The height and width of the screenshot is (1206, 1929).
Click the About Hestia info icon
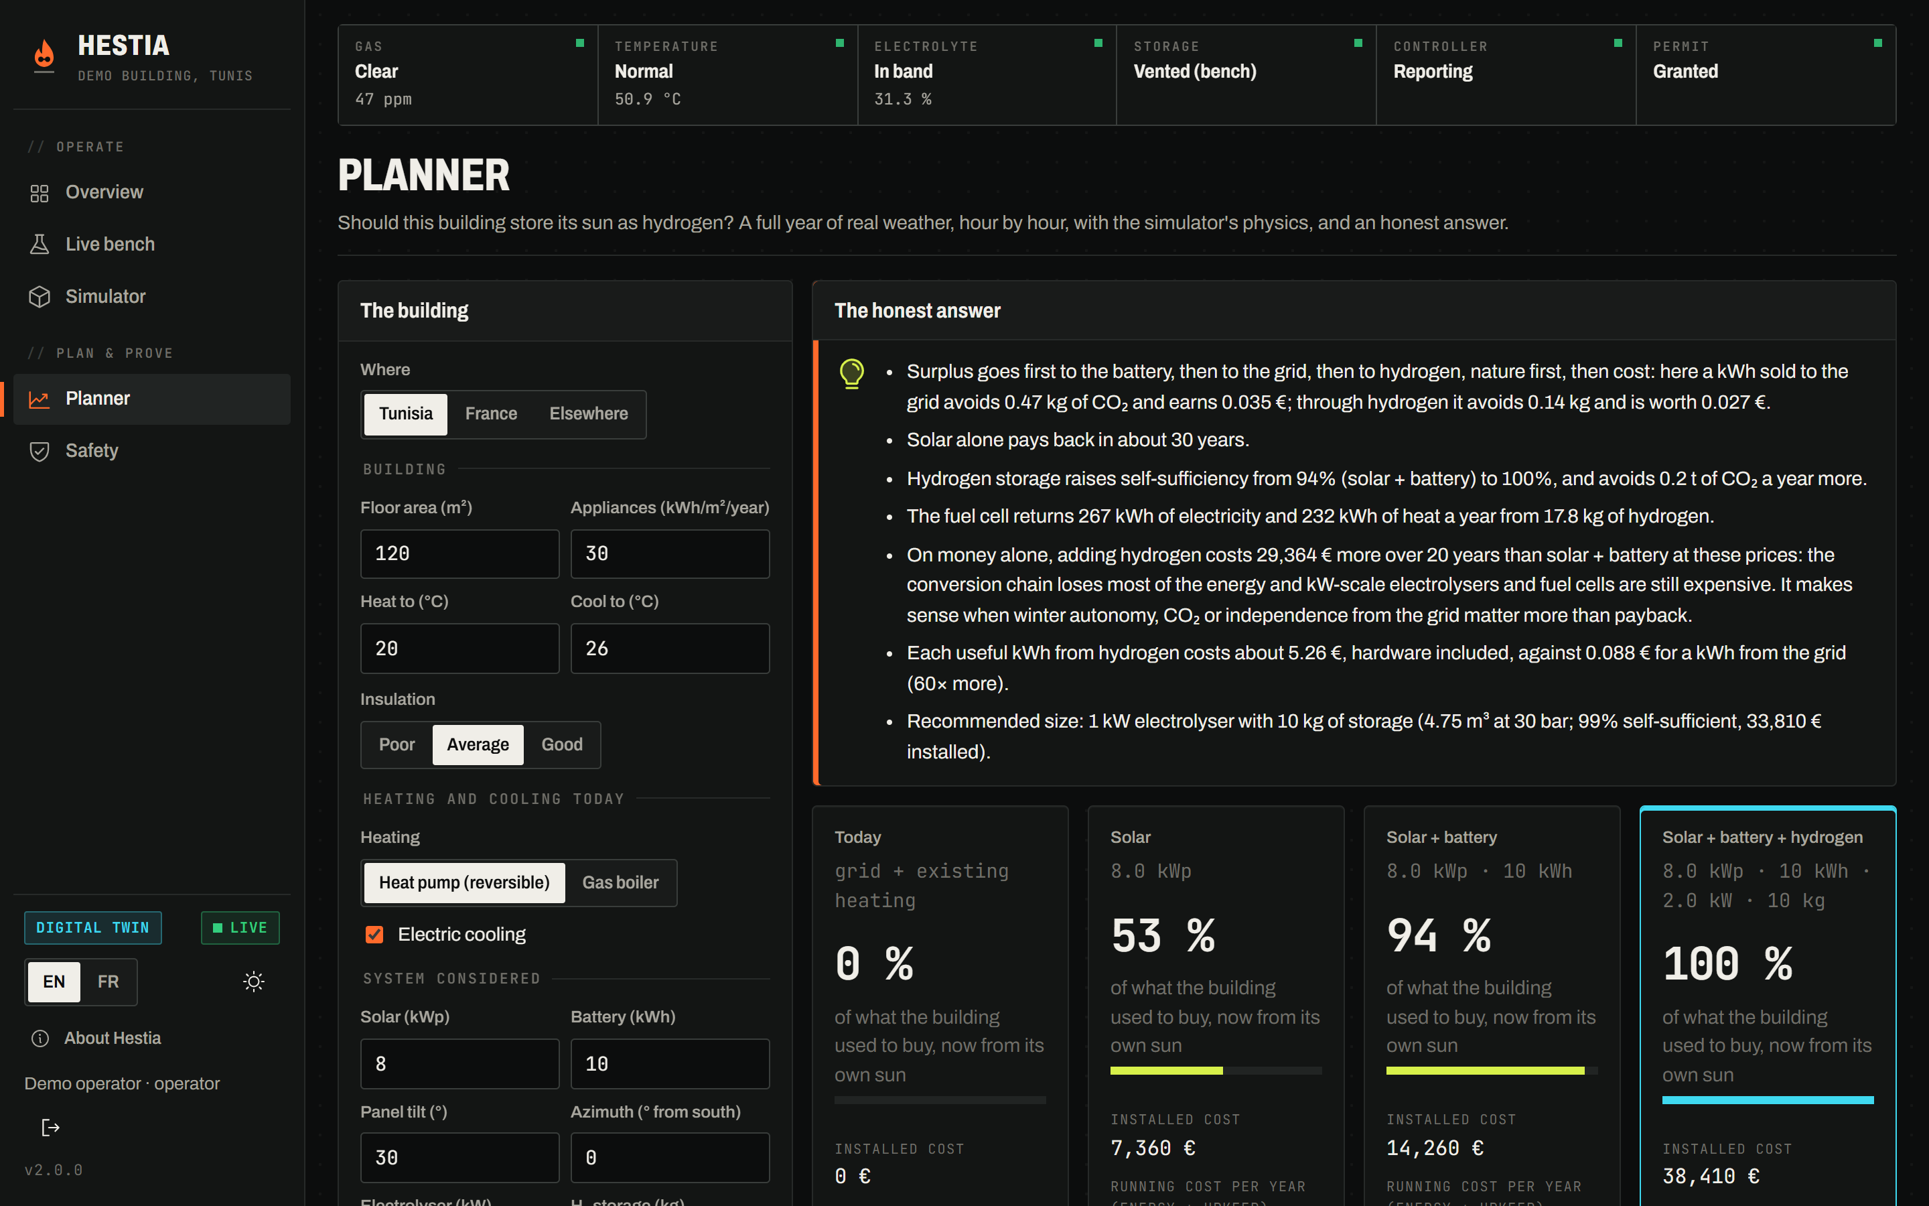click(39, 1038)
